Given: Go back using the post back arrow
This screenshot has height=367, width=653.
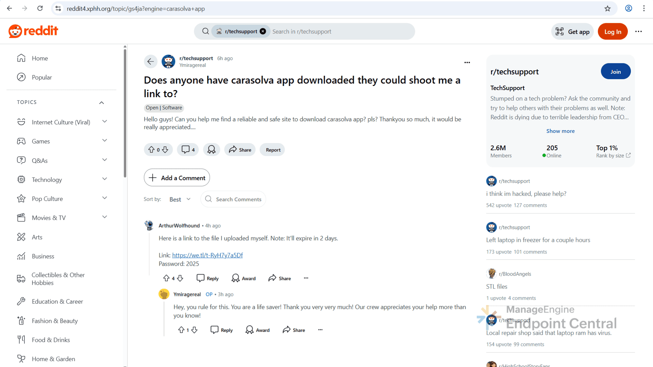Looking at the screenshot, I should point(150,62).
